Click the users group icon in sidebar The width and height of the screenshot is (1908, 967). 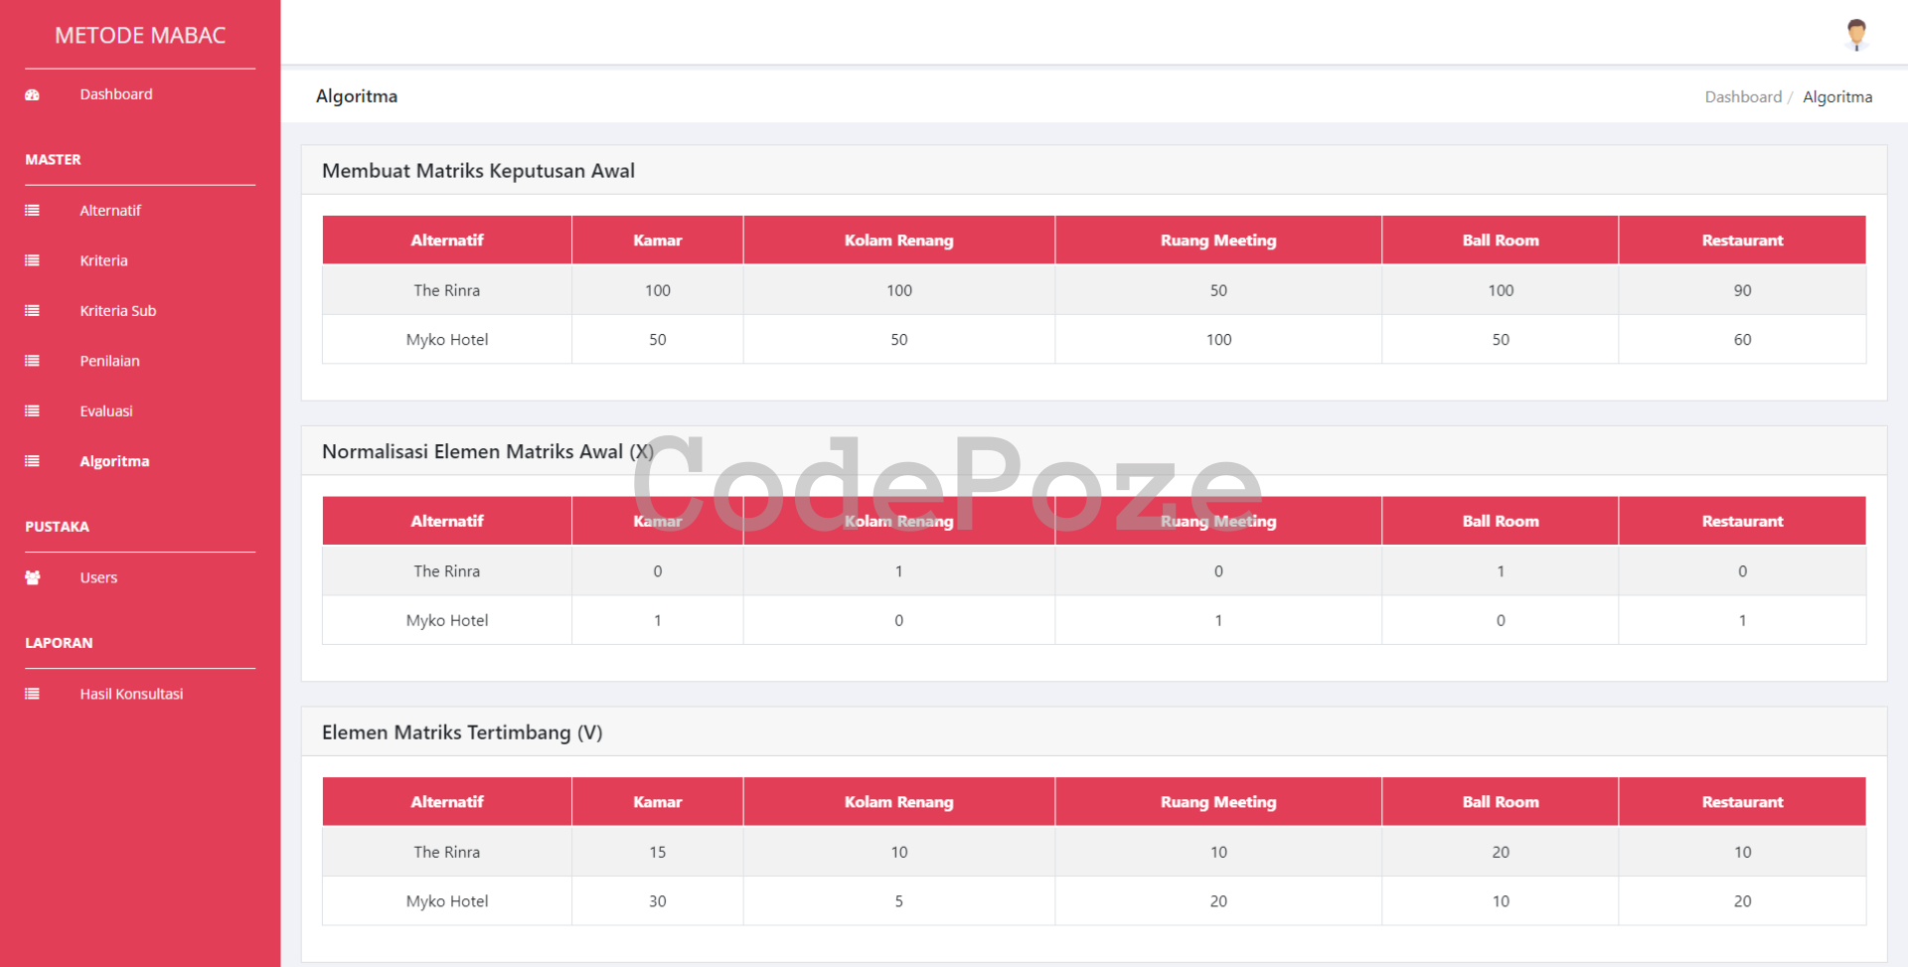click(x=32, y=577)
